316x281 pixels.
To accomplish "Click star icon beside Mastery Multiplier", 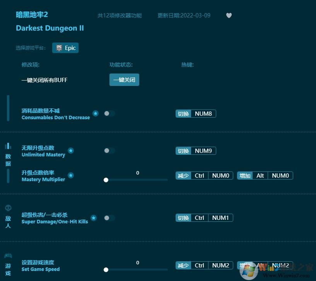I will (x=71, y=175).
